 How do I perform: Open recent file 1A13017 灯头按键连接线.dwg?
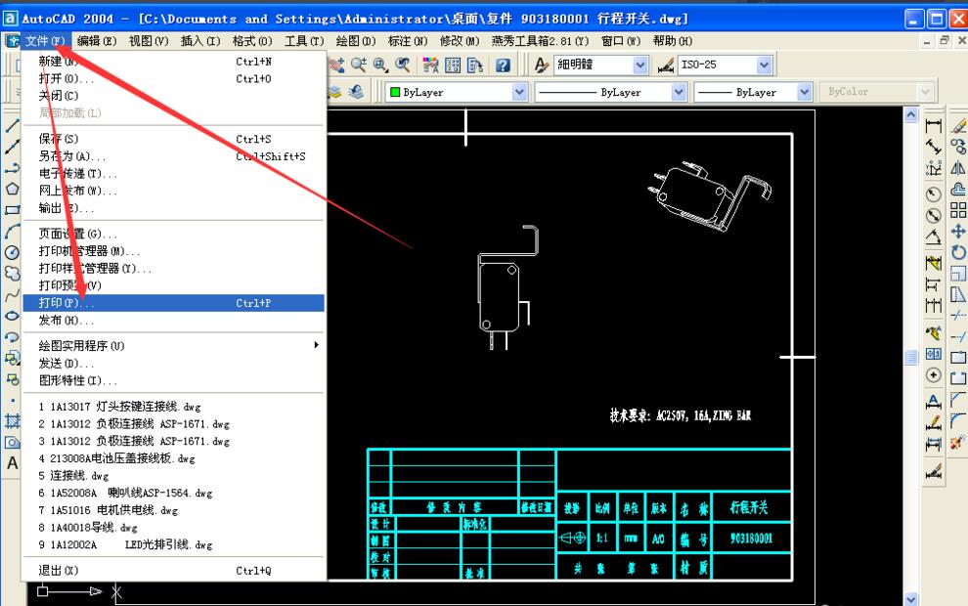(x=173, y=407)
